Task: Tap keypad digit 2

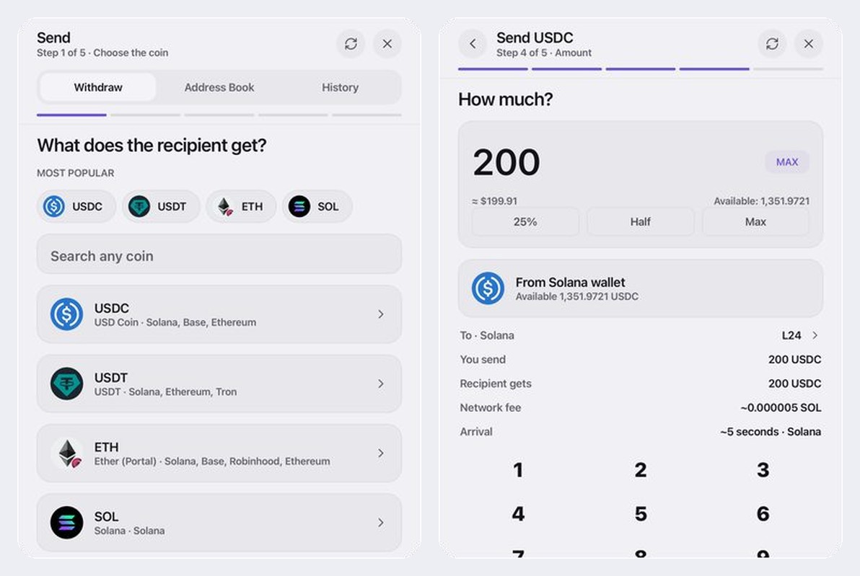Action: click(641, 470)
